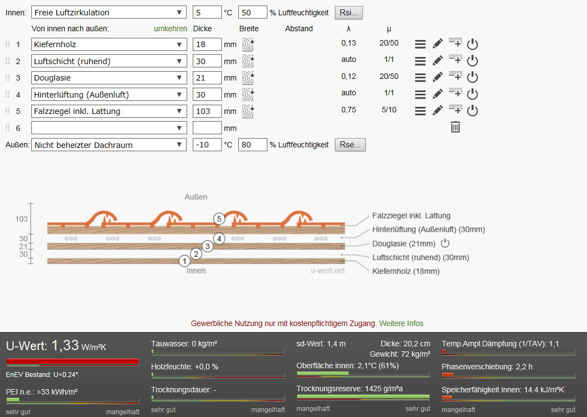587x417 pixels.
Task: Toggle Douglasie power icon in the diagram legend
Action: 445,243
